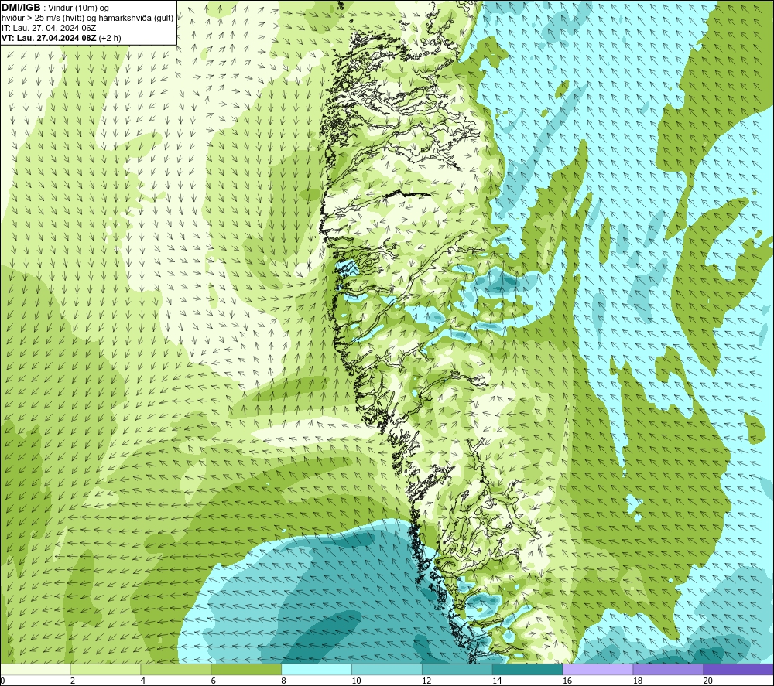This screenshot has height=686, width=774.
Task: Click the 'hviður > 25 m/s' legend line
Action: pyautogui.click(x=87, y=19)
